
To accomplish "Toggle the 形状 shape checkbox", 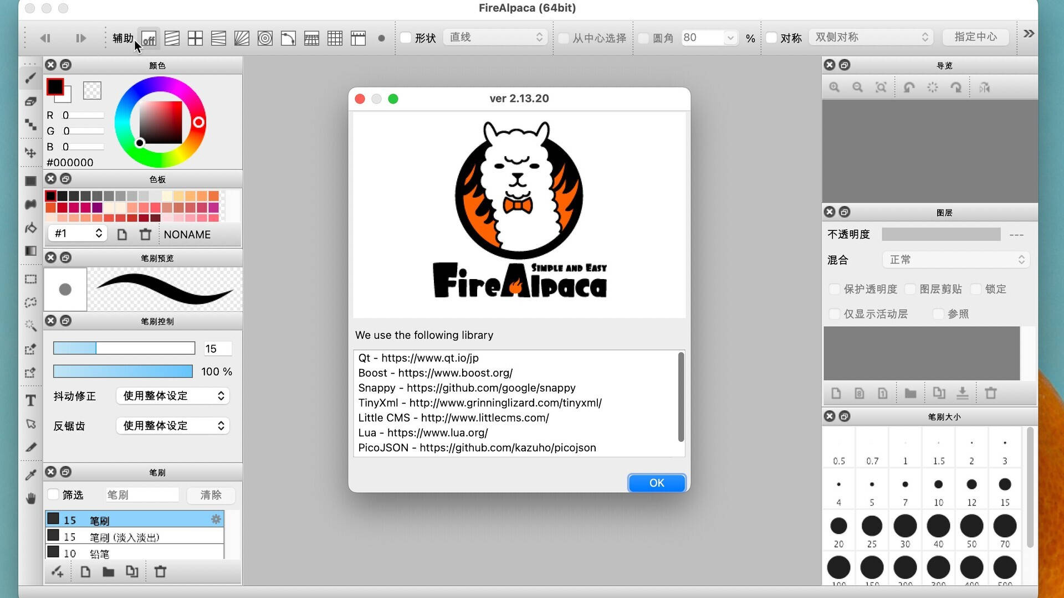I will 406,38.
